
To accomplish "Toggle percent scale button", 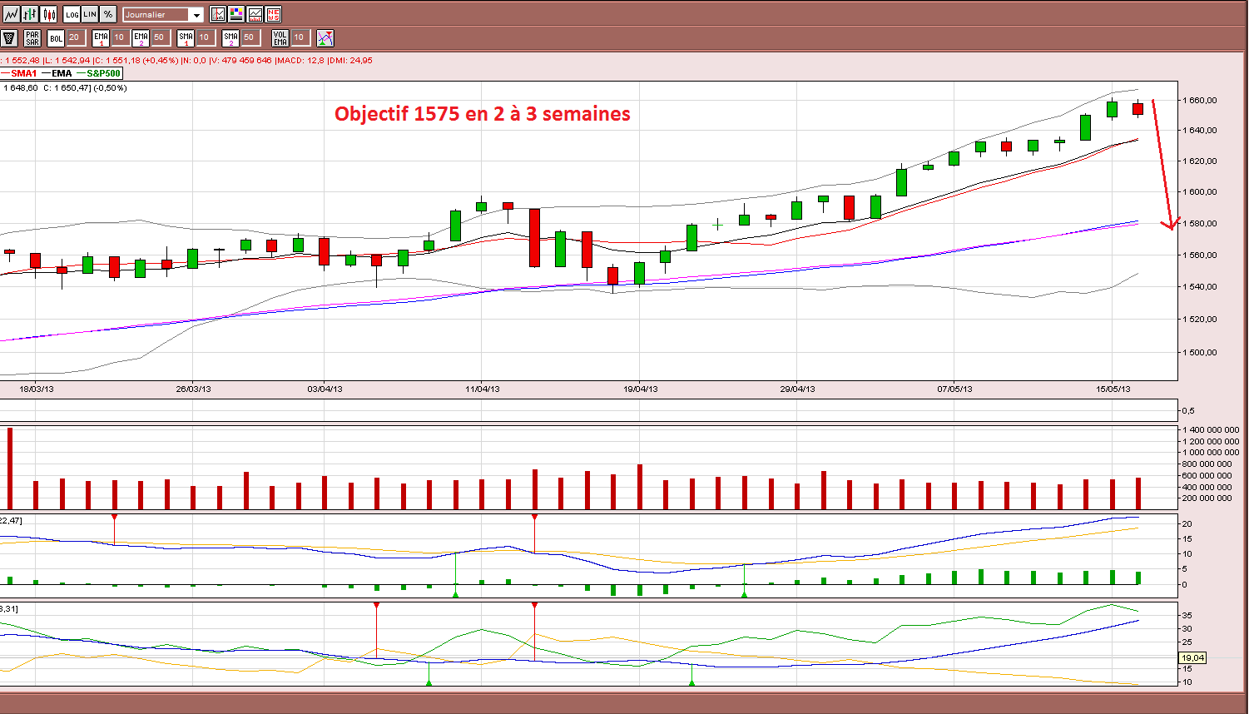I will pyautogui.click(x=108, y=14).
